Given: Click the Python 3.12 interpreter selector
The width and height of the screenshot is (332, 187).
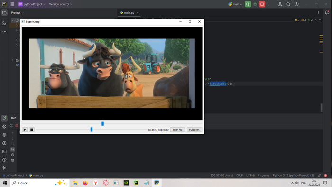Looking at the screenshot, I should pyautogui.click(x=293, y=175).
